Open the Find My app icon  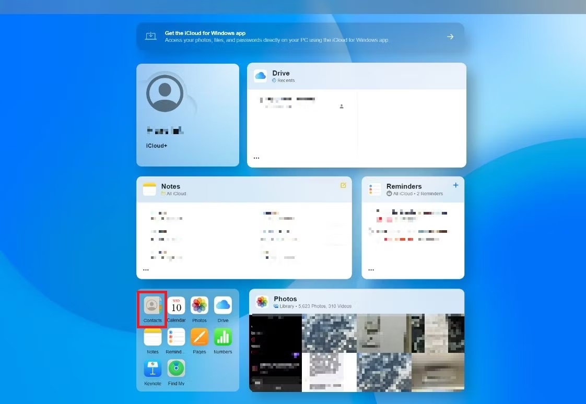pos(176,369)
